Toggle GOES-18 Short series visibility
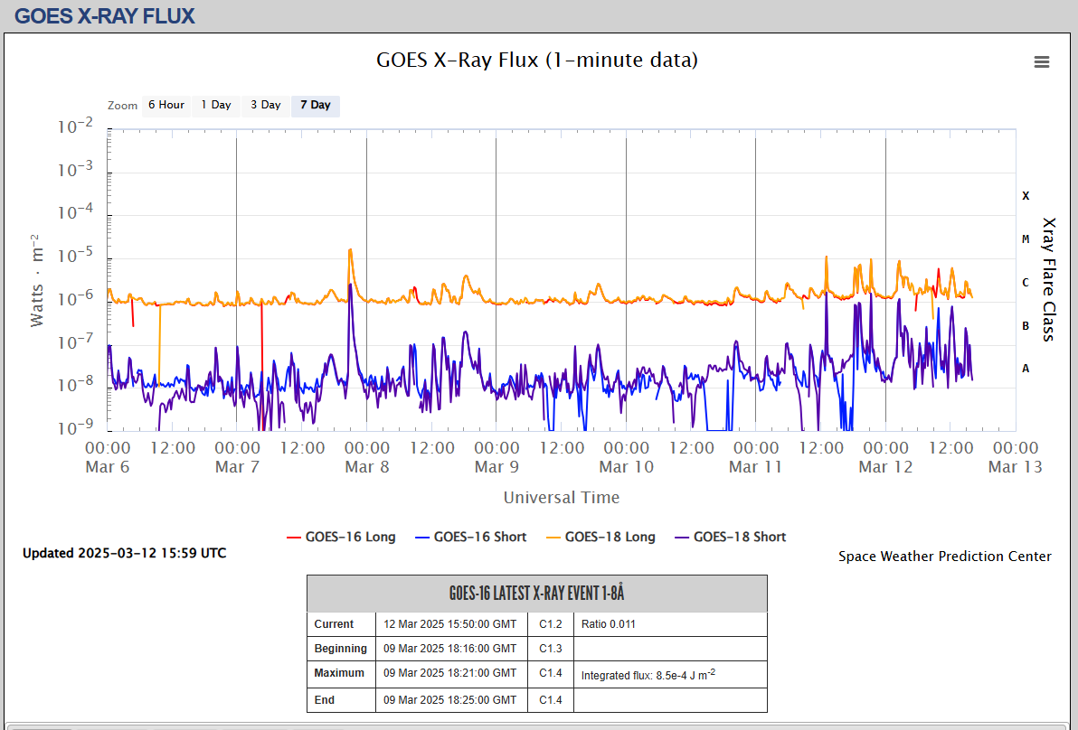The image size is (1078, 730). click(740, 537)
